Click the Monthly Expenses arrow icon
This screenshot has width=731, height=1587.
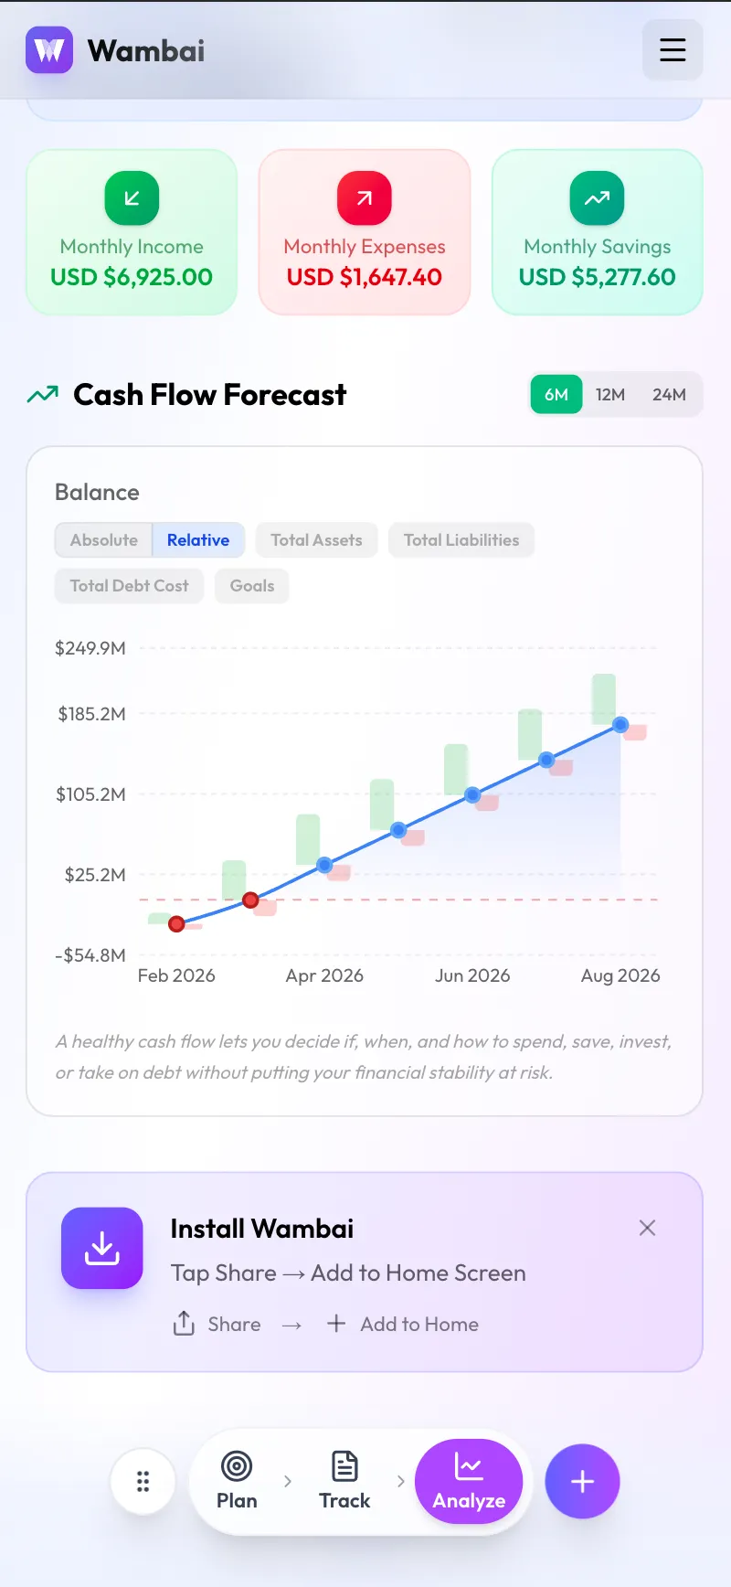coord(364,197)
